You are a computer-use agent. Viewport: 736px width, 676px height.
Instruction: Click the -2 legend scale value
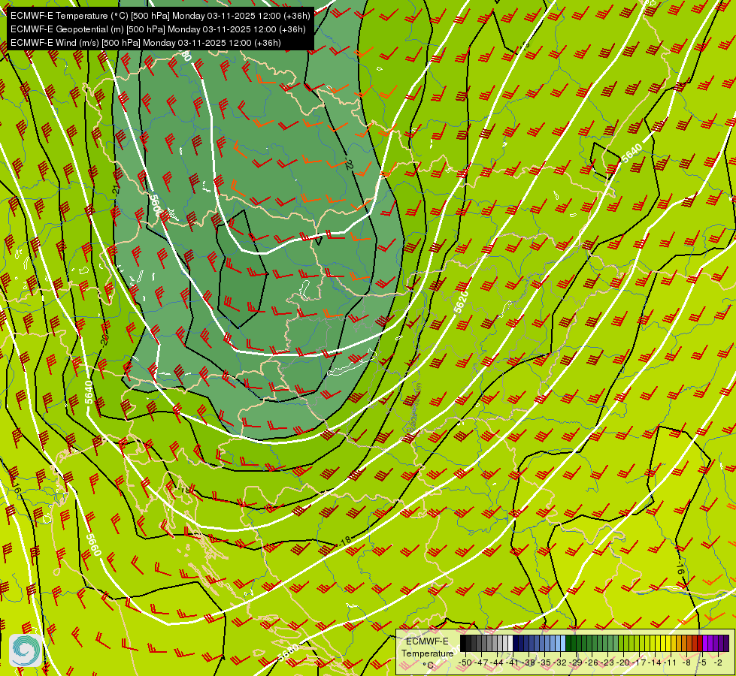[x=718, y=662]
